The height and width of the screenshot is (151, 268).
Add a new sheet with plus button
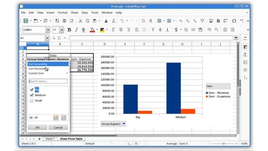point(39,139)
